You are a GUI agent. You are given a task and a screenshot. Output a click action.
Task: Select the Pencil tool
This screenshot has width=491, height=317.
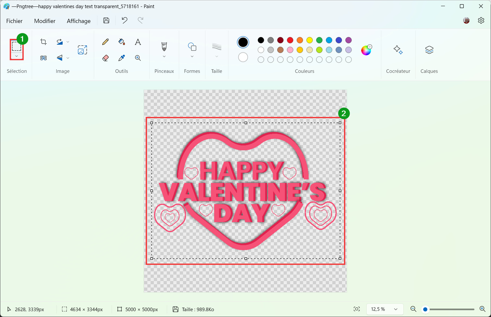click(x=105, y=42)
